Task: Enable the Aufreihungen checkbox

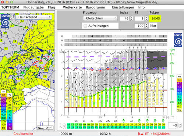Action: [85, 26]
